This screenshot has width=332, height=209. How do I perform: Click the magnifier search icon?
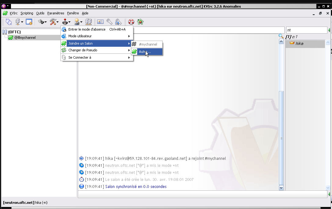click(x=281, y=36)
